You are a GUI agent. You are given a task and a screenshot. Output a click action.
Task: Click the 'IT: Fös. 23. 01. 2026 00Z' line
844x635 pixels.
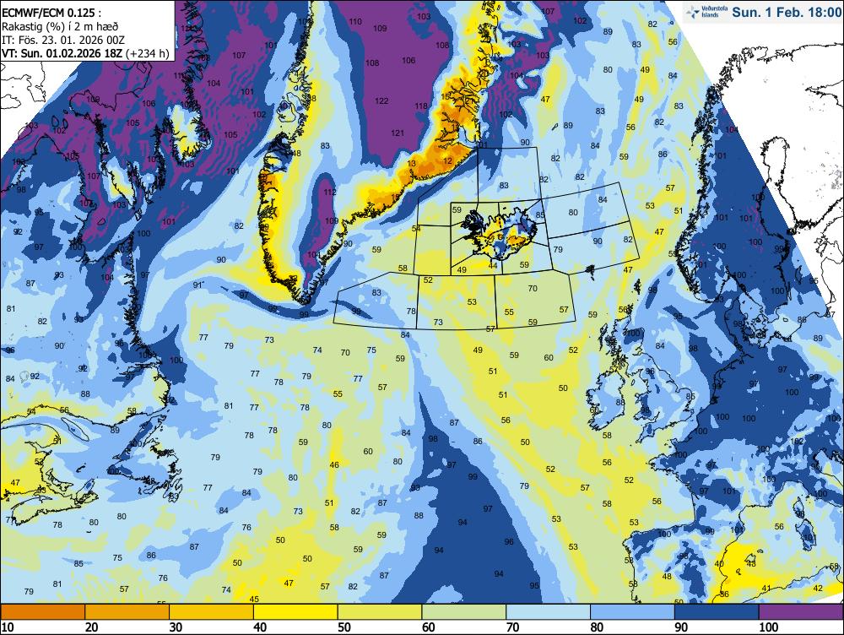click(63, 40)
